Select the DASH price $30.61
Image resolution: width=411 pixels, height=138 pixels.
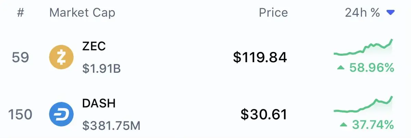(x=264, y=114)
